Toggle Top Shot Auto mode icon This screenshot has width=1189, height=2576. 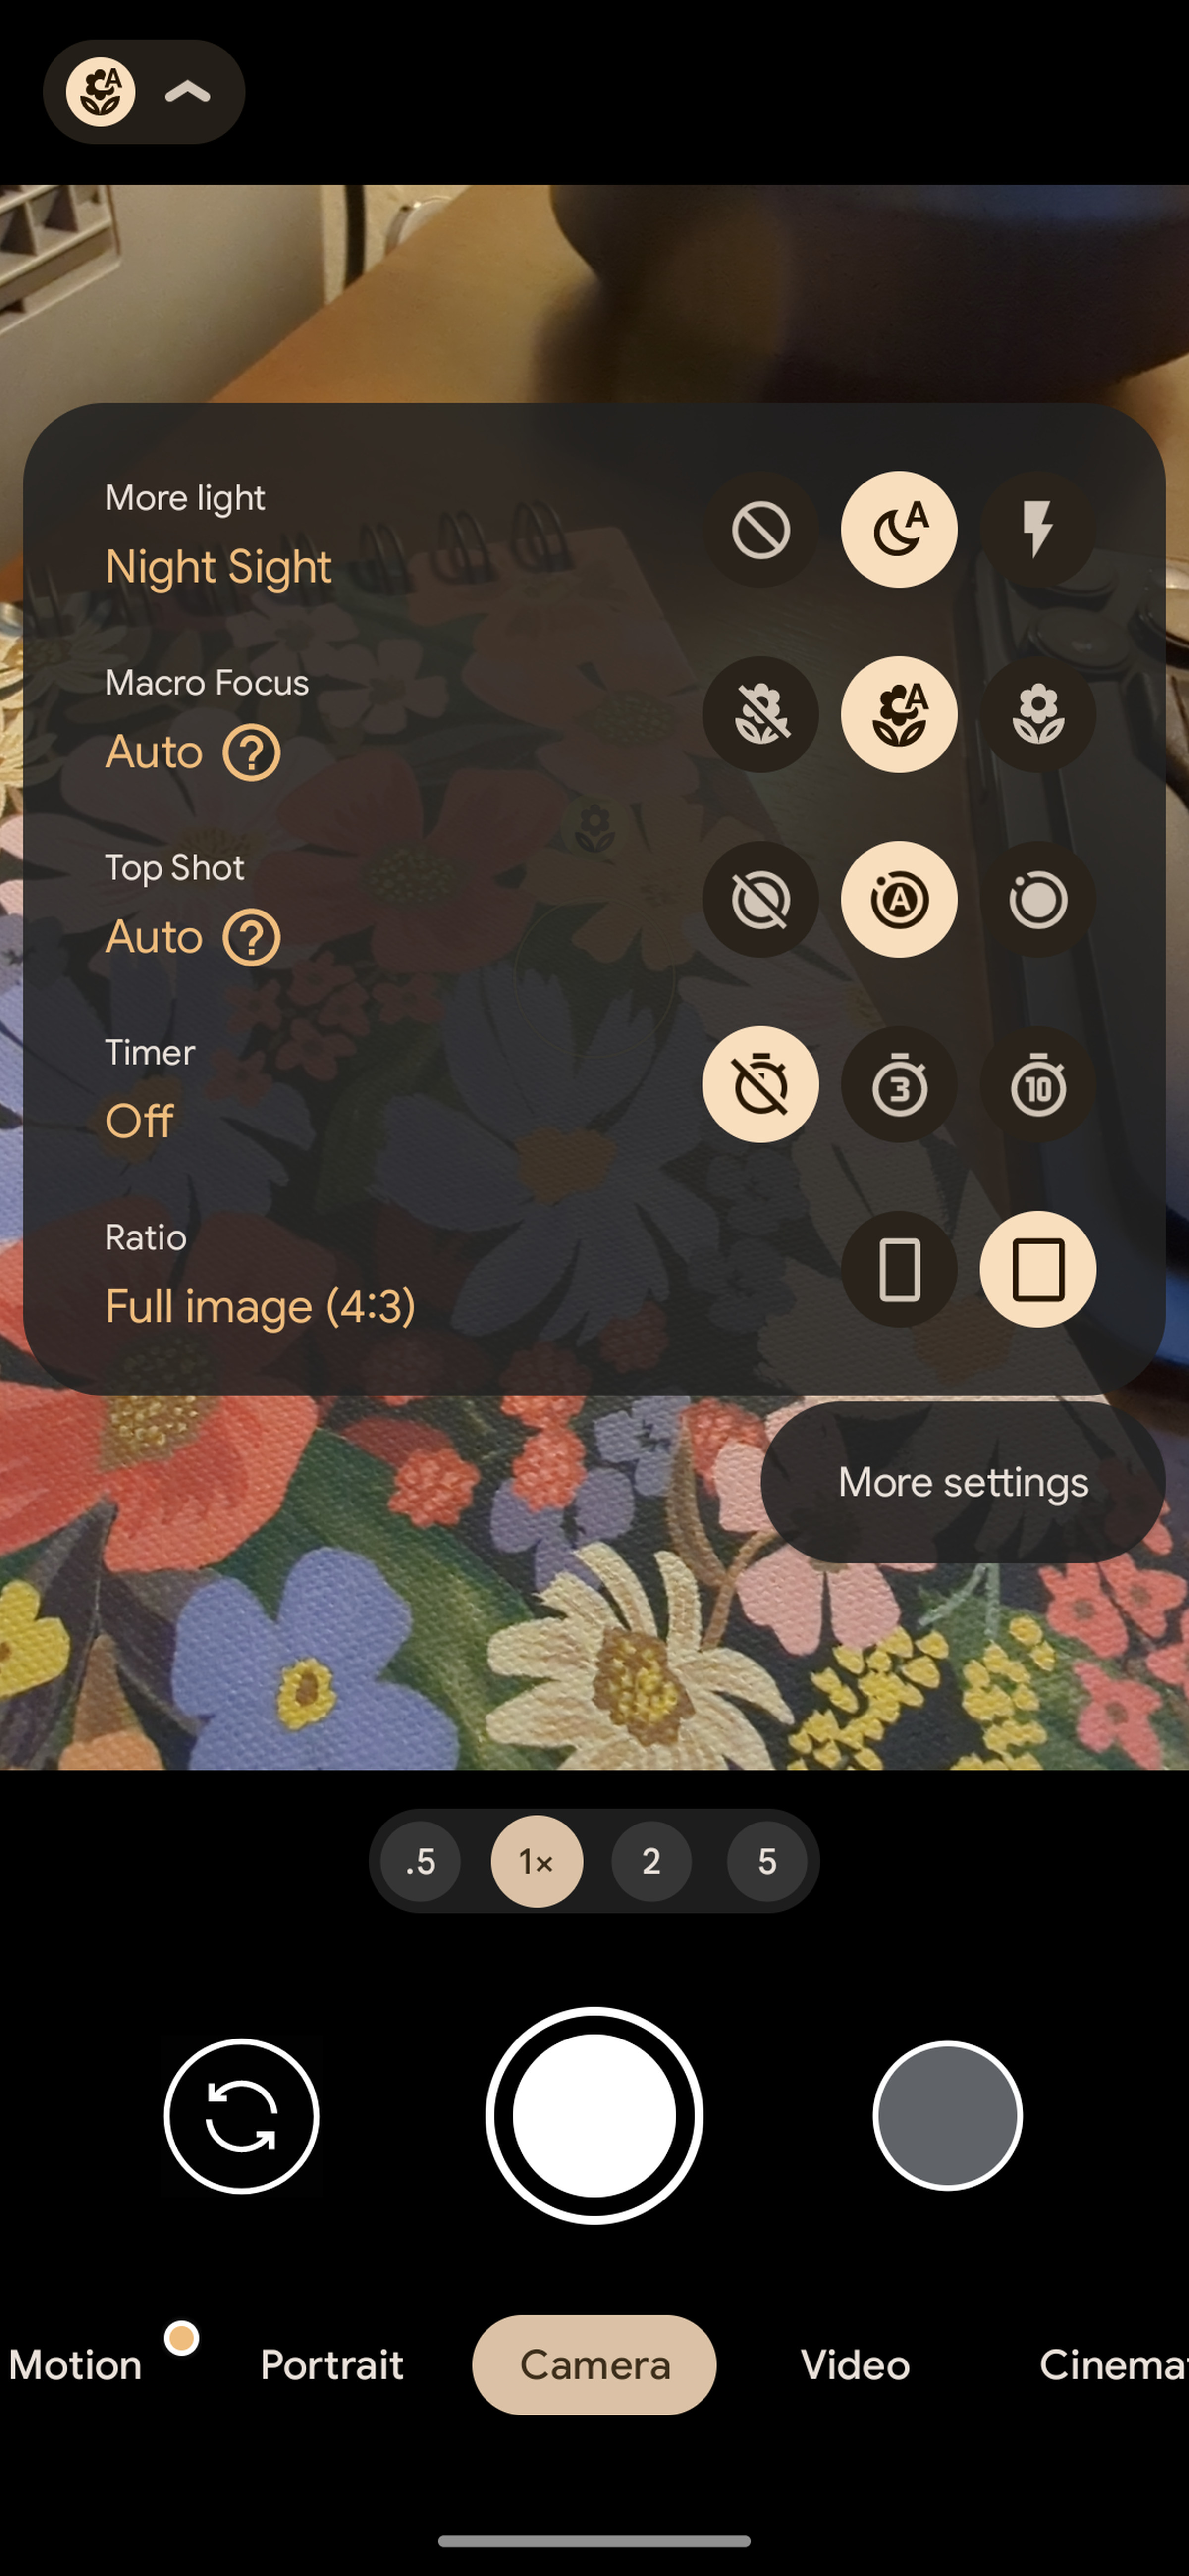pos(898,899)
